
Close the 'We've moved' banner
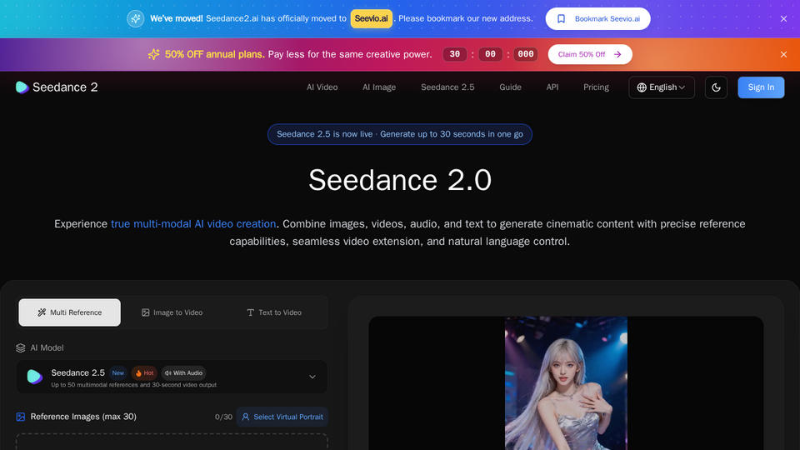(x=783, y=19)
